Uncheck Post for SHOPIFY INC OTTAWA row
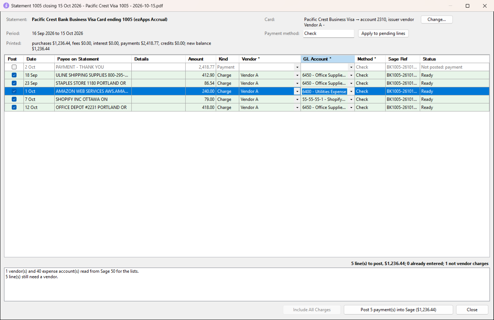This screenshot has width=494, height=320. [14, 99]
